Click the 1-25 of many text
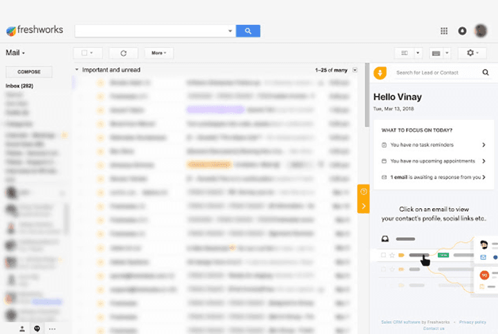 tap(331, 70)
